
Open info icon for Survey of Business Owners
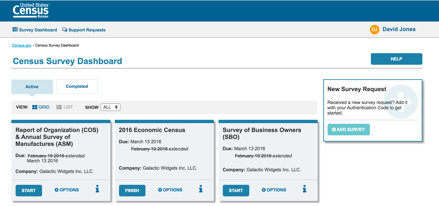tap(304, 189)
